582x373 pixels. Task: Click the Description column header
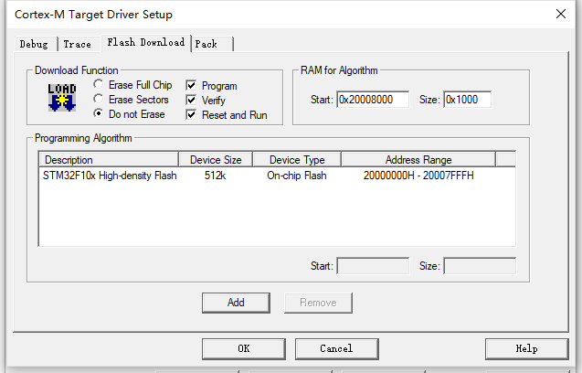pyautogui.click(x=109, y=160)
